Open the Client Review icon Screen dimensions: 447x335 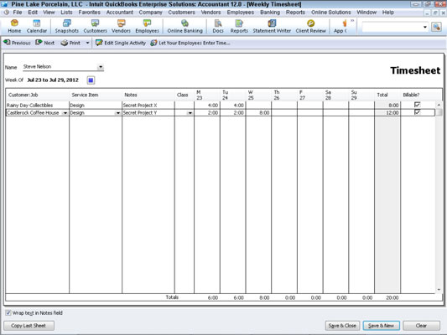310,23
